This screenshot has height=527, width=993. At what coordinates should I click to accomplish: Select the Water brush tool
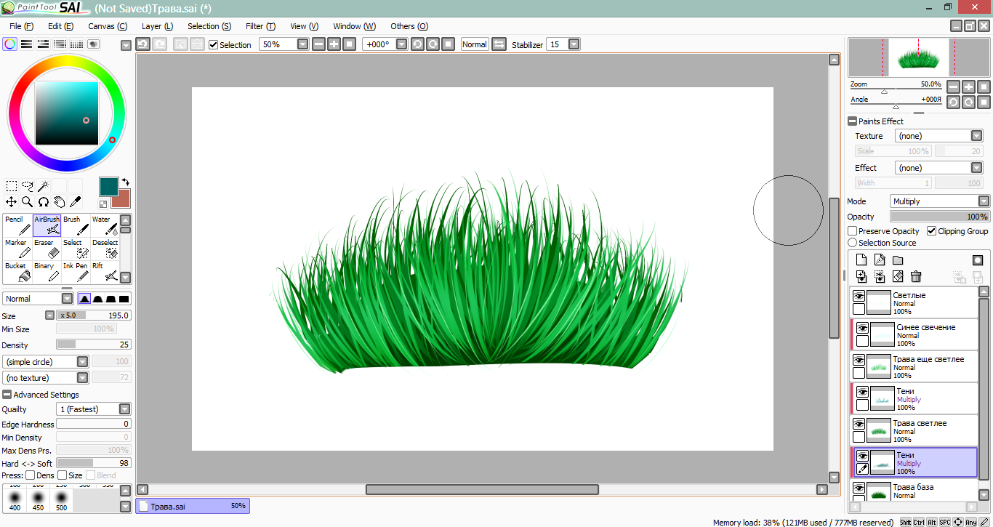pyautogui.click(x=105, y=225)
